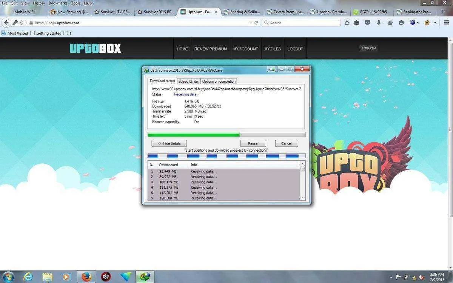Screen dimensions: 453x283
Task: Bookmark this page with the star icon
Action: (x=347, y=23)
